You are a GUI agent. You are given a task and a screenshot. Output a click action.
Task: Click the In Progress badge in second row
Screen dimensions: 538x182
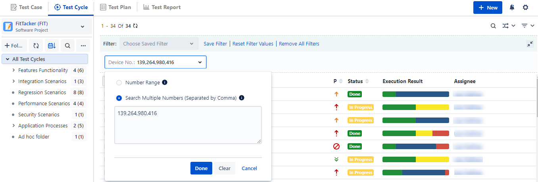click(x=360, y=107)
